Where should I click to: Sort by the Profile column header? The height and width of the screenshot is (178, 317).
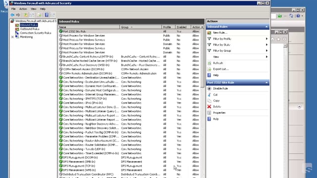(168, 27)
